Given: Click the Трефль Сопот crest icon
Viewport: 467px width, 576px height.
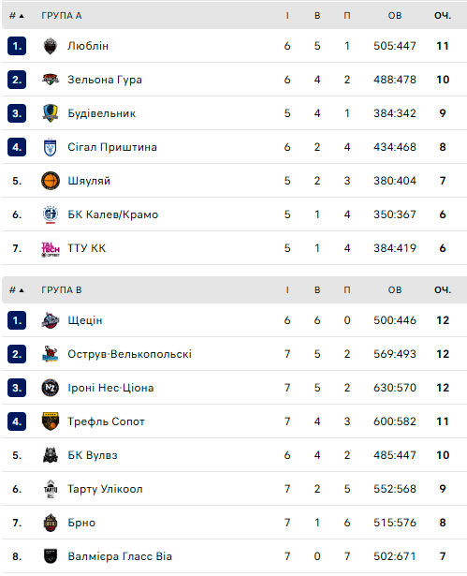Looking at the screenshot, I should (51, 421).
